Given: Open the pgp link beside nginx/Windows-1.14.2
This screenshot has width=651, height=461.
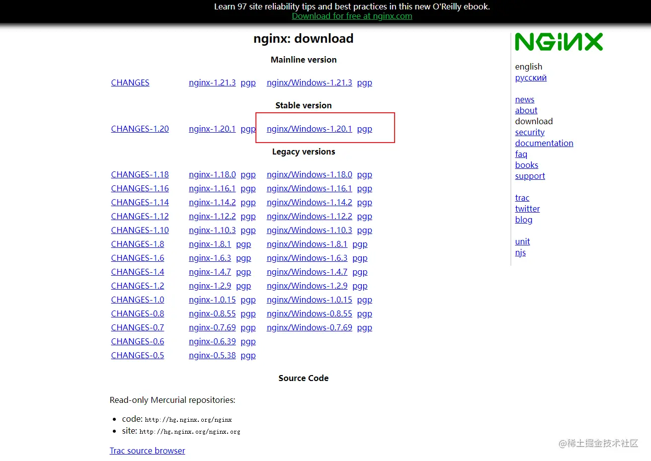Looking at the screenshot, I should tap(364, 202).
